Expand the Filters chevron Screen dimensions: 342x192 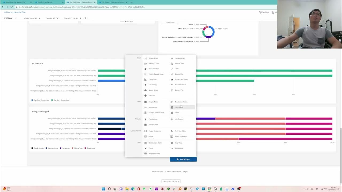pos(16,18)
